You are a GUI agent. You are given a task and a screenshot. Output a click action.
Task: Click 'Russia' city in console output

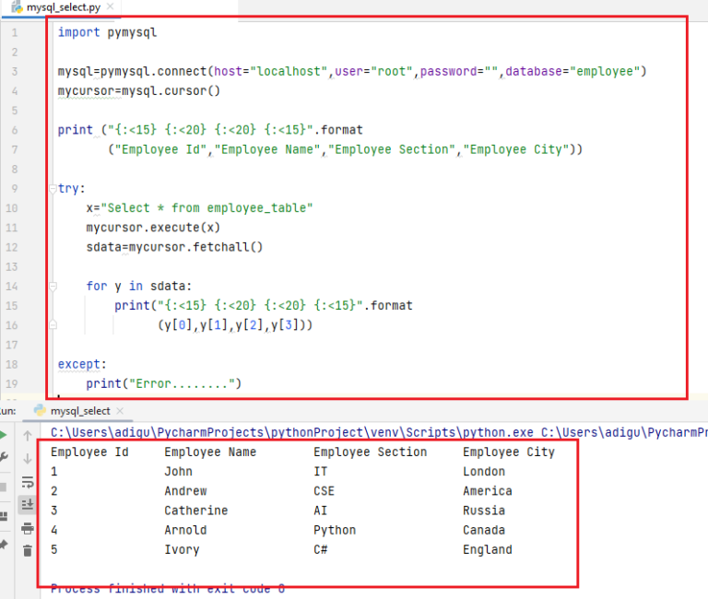[x=484, y=511]
